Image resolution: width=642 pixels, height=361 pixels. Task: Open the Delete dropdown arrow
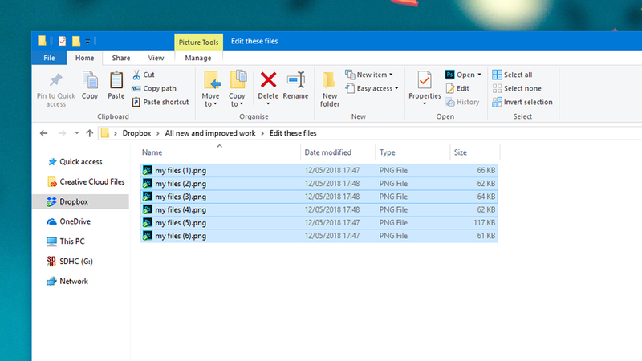[x=268, y=104]
